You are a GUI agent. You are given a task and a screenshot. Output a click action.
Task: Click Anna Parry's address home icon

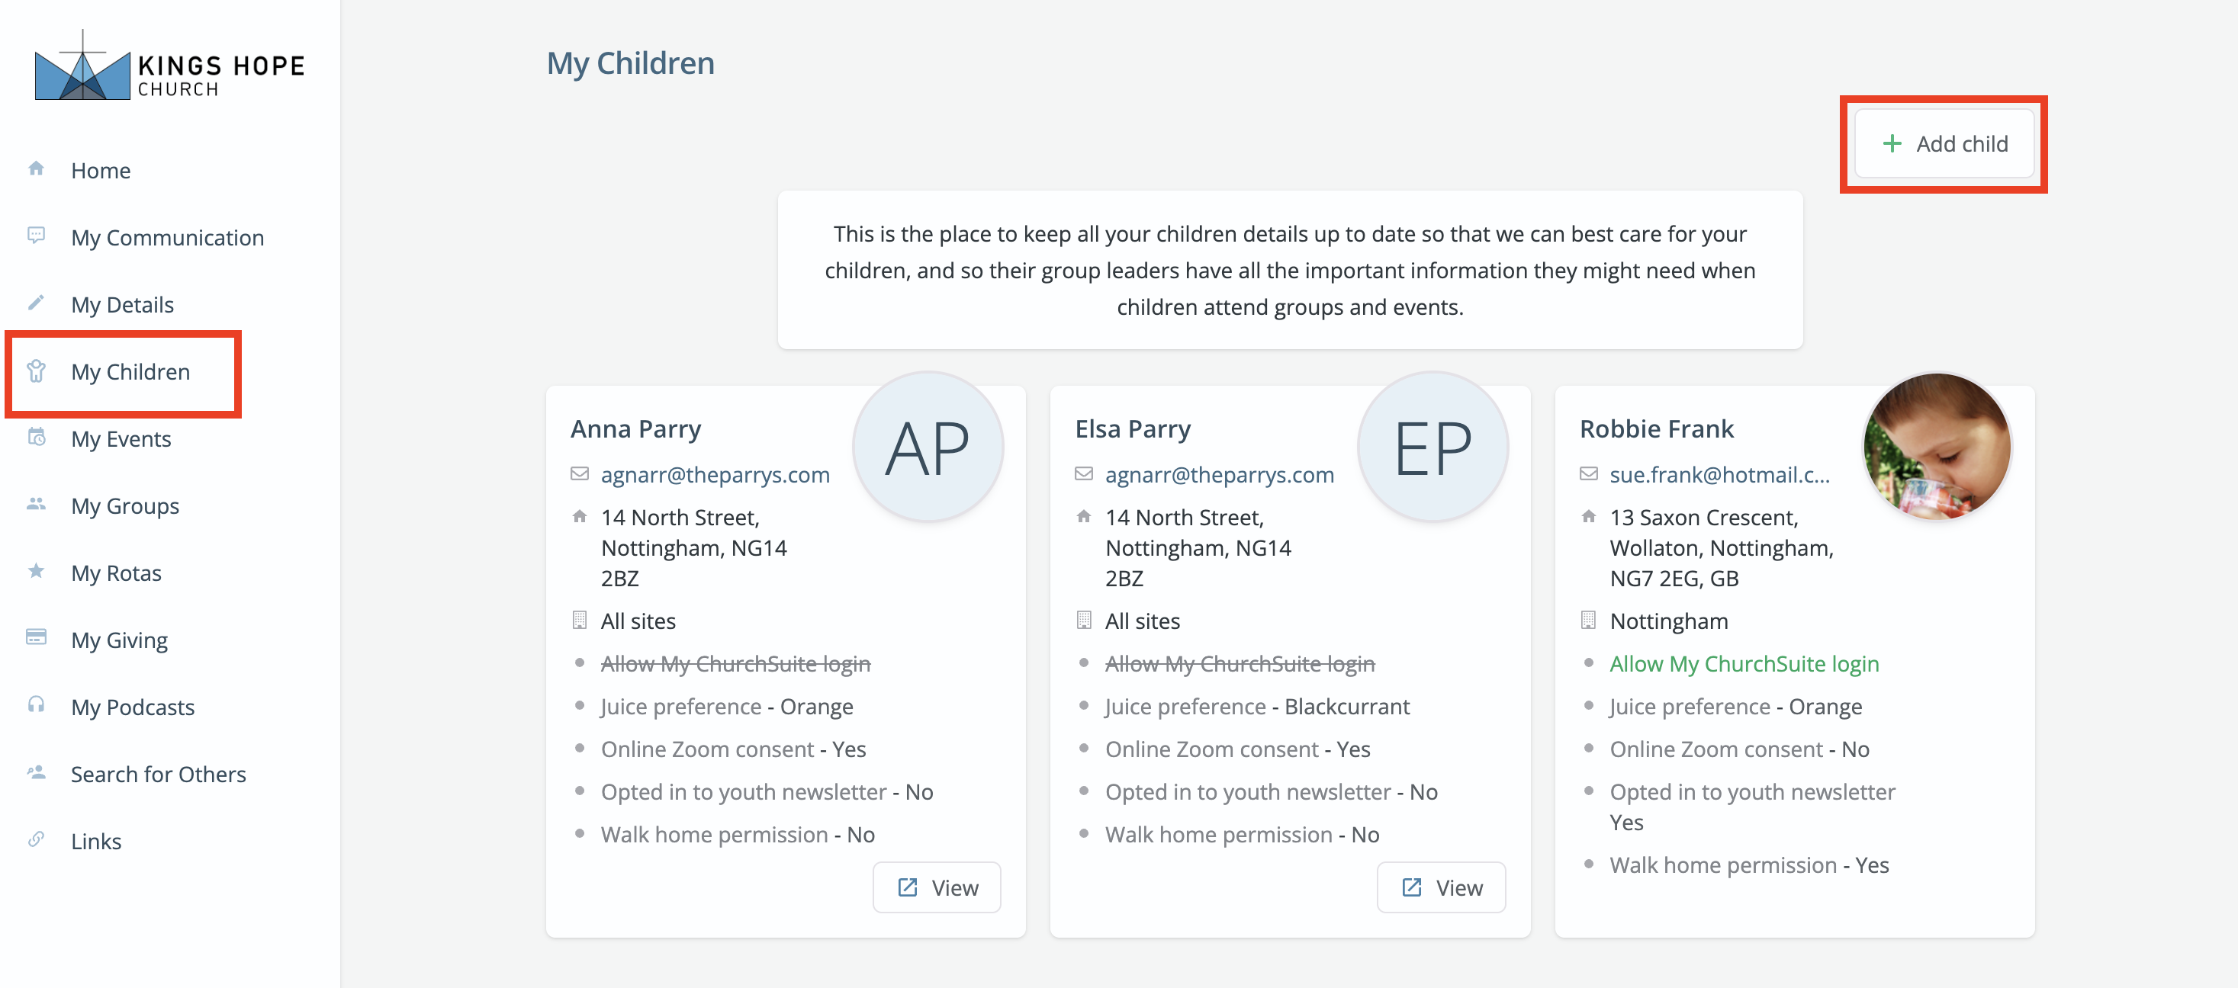pyautogui.click(x=580, y=517)
